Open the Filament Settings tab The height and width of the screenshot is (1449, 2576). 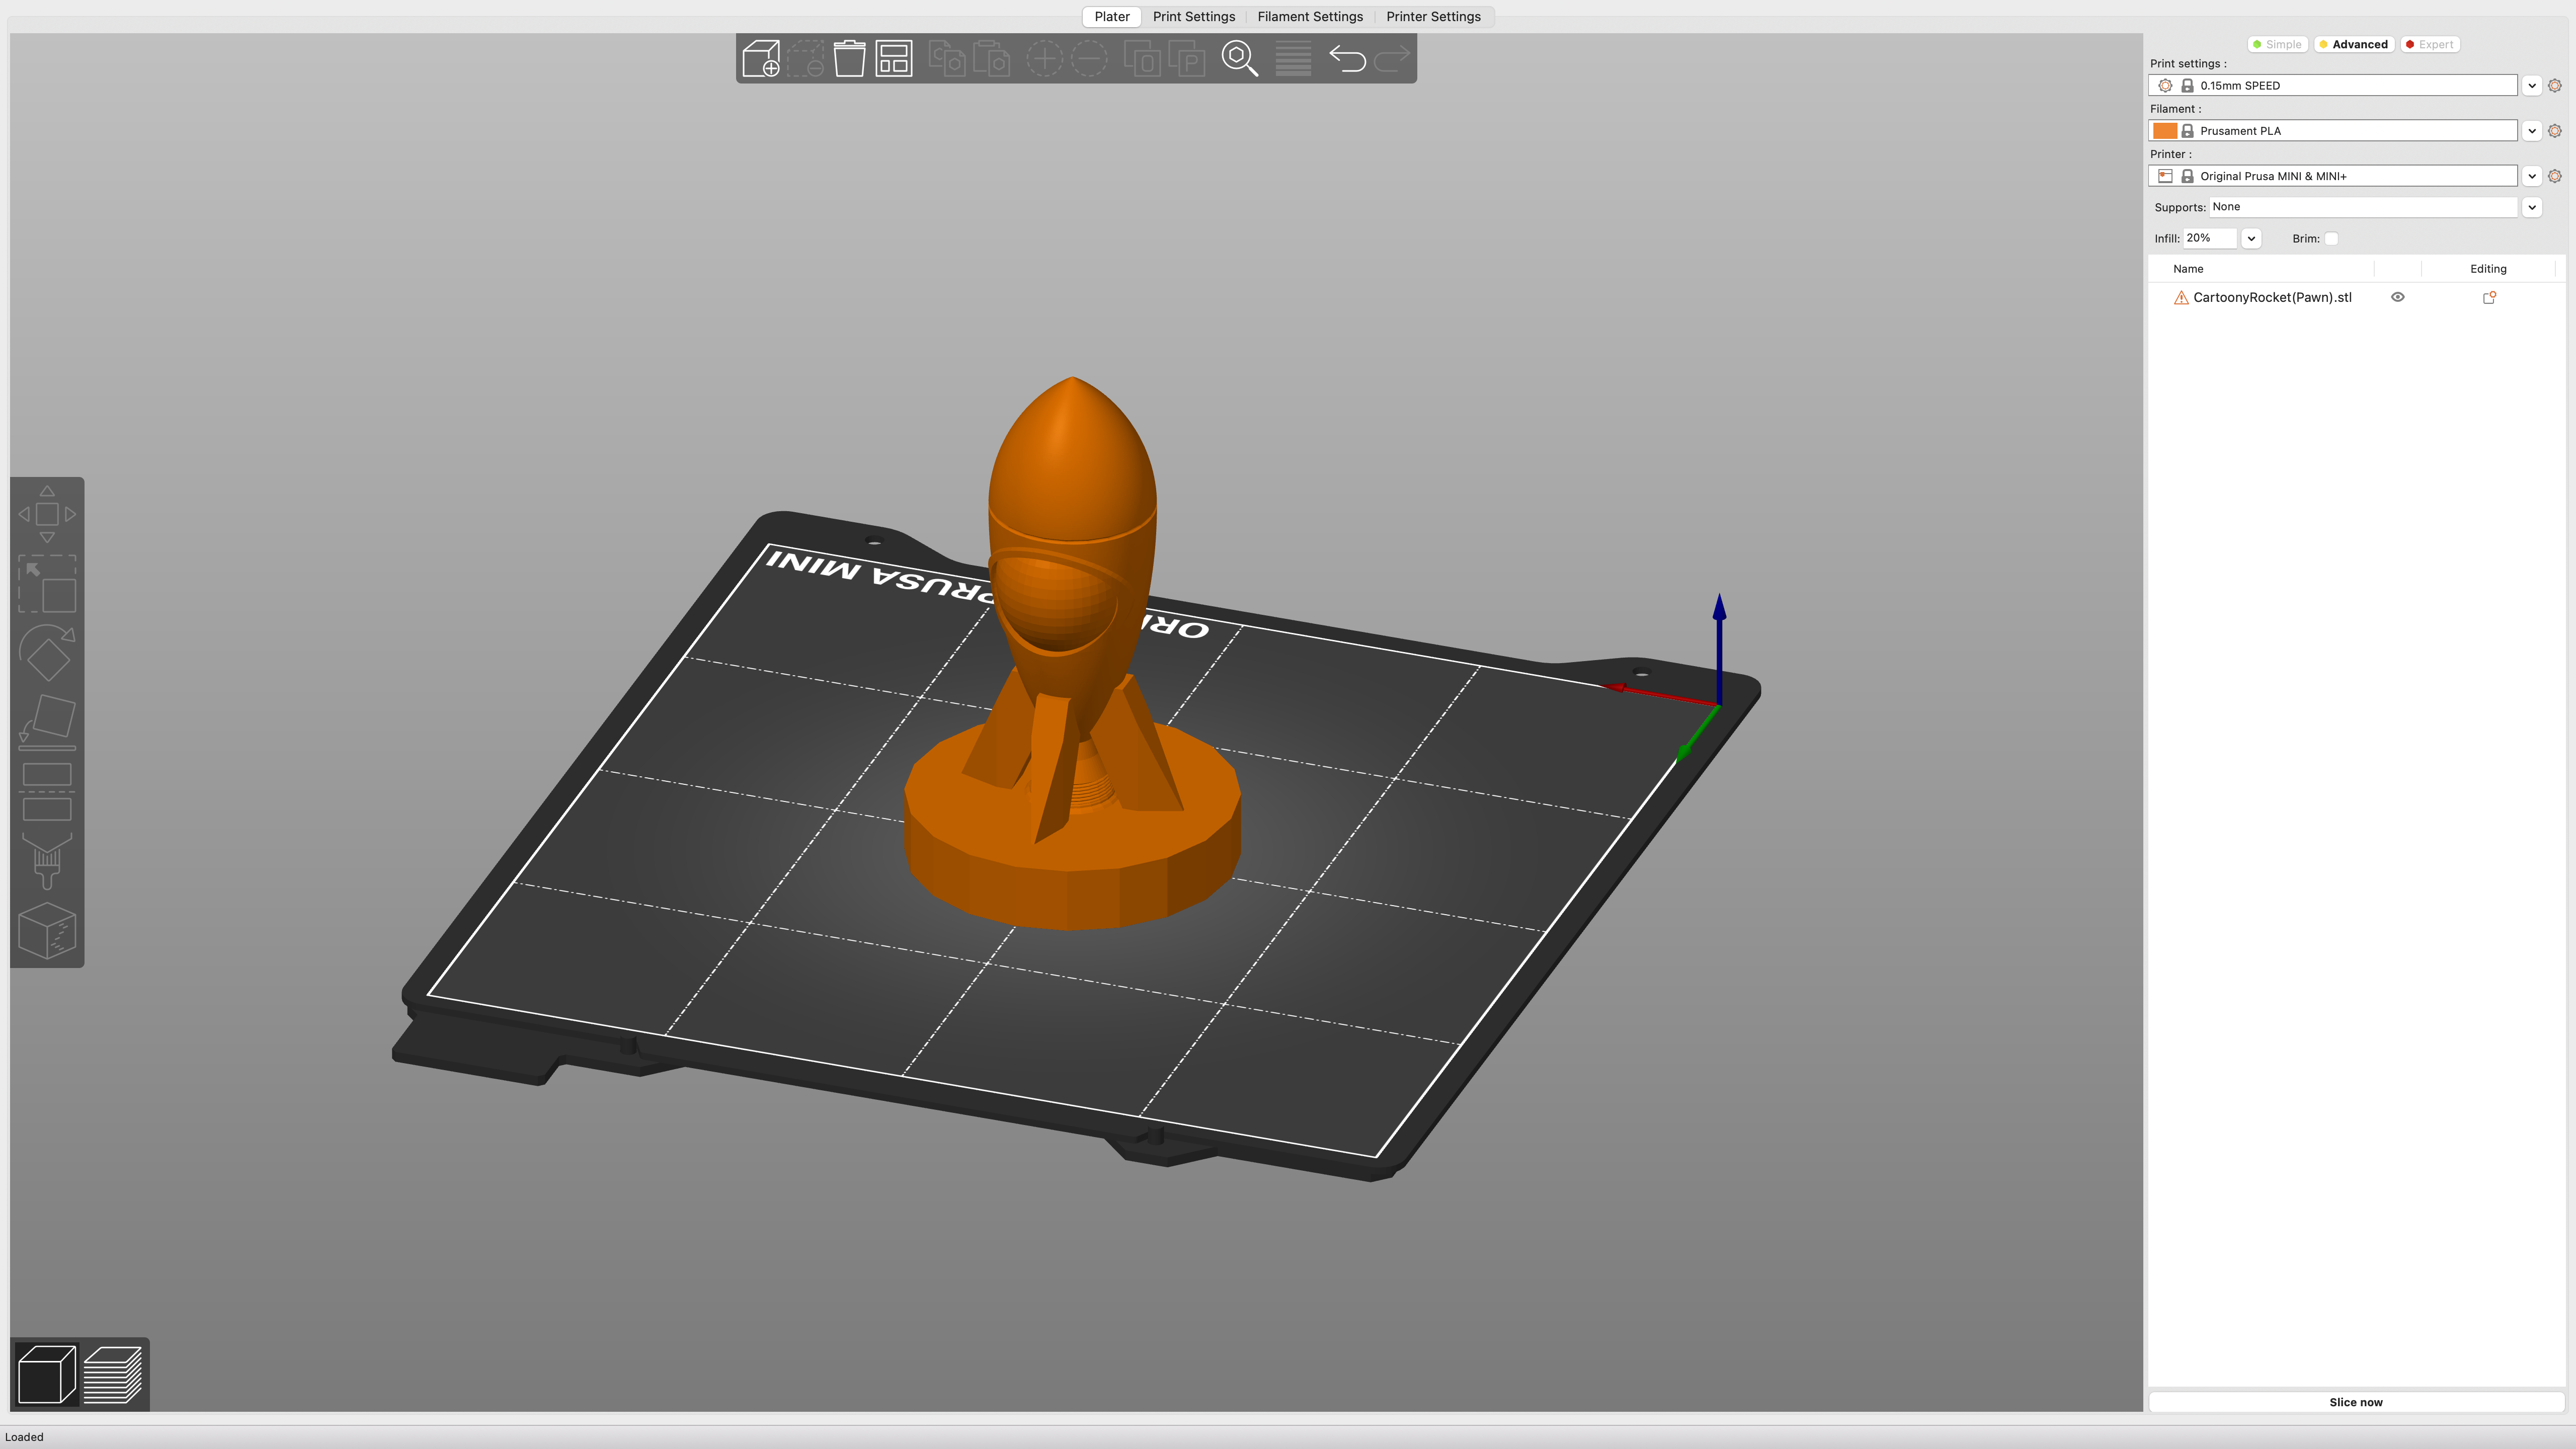point(1310,16)
